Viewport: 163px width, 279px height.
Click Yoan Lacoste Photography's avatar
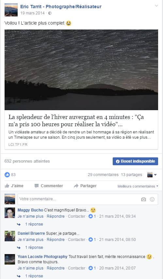pyautogui.click(x=10, y=259)
